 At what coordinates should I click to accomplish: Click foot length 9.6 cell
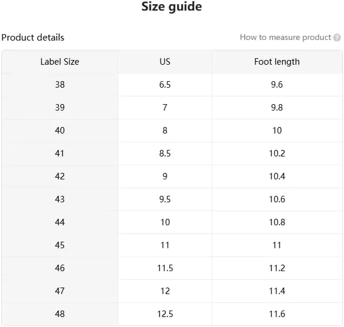pyautogui.click(x=277, y=85)
